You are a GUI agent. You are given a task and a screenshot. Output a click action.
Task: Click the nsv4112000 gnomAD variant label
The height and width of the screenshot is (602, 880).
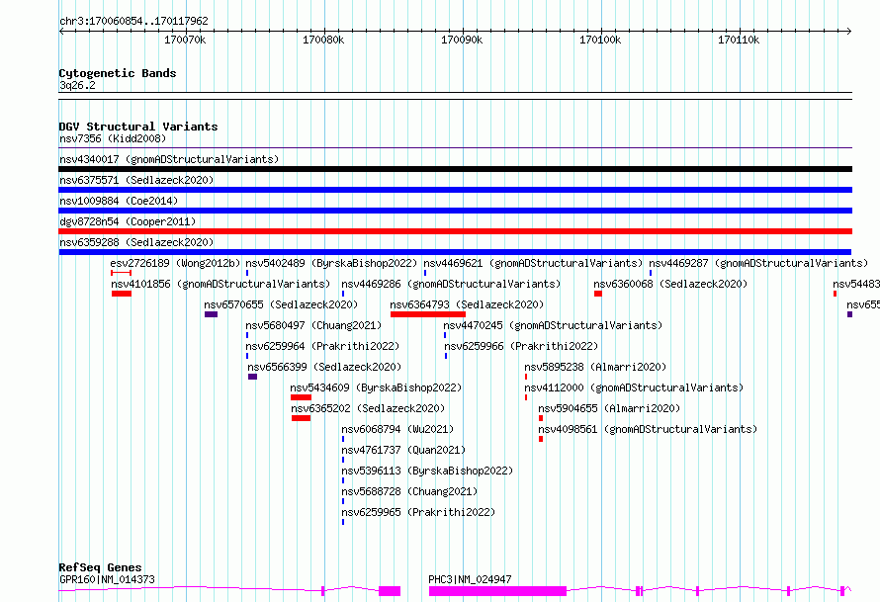(x=634, y=387)
